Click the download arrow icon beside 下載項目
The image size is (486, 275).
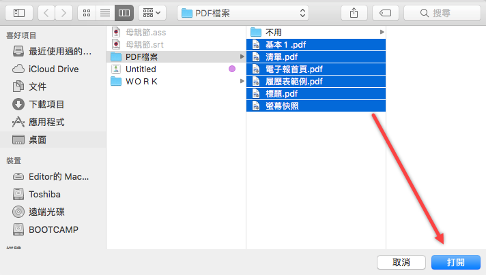(18, 104)
